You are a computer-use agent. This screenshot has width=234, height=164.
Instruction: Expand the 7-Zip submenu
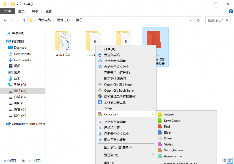(126, 108)
